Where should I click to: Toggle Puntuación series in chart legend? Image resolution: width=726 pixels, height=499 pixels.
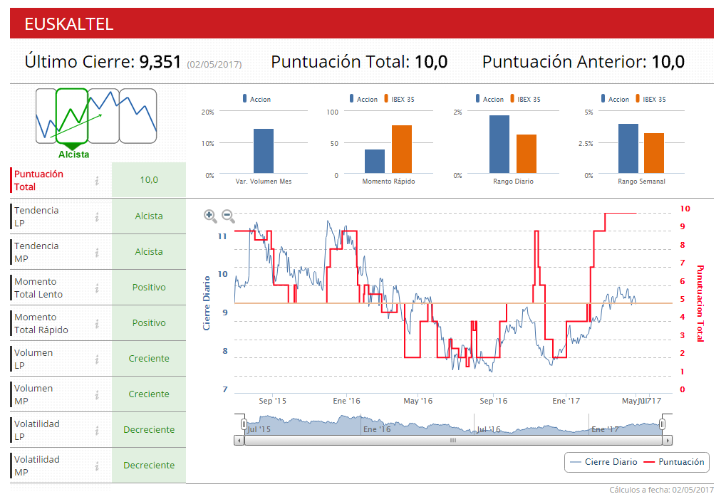673,462
